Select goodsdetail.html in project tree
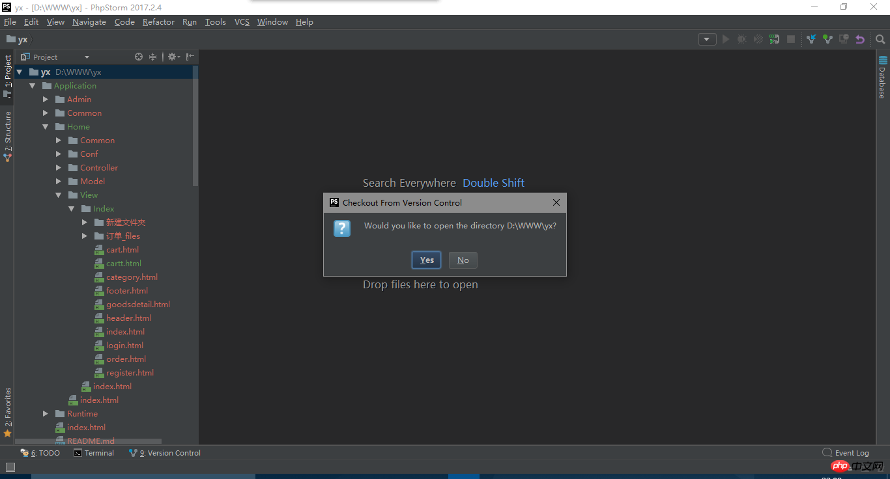The image size is (890, 479). 138,305
